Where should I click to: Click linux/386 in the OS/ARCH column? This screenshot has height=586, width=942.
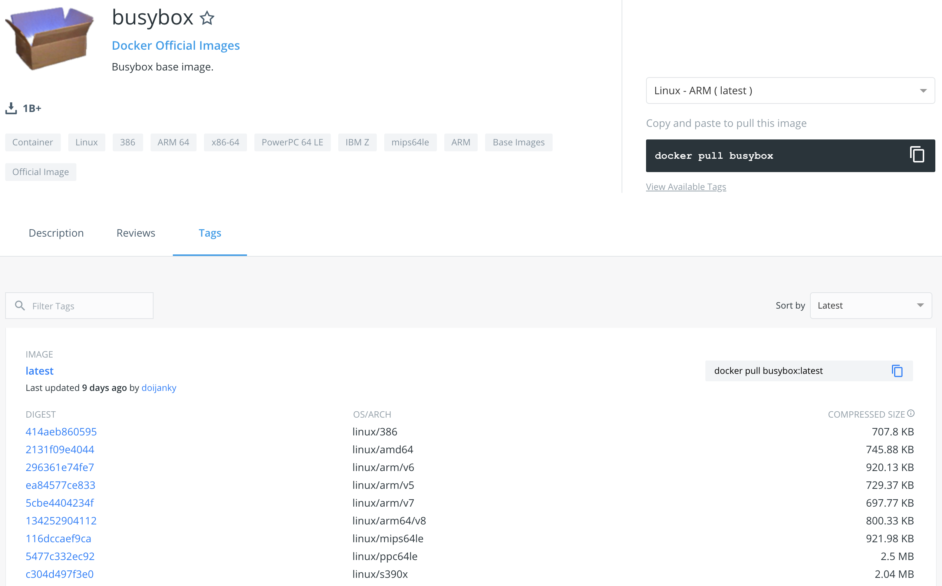pyautogui.click(x=375, y=432)
